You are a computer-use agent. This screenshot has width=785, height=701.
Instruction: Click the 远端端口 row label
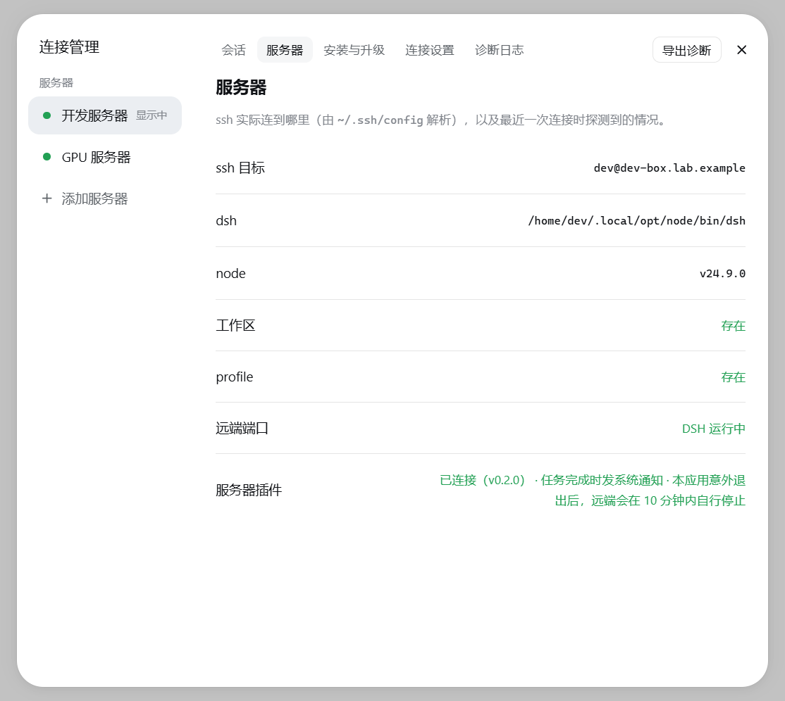point(242,429)
